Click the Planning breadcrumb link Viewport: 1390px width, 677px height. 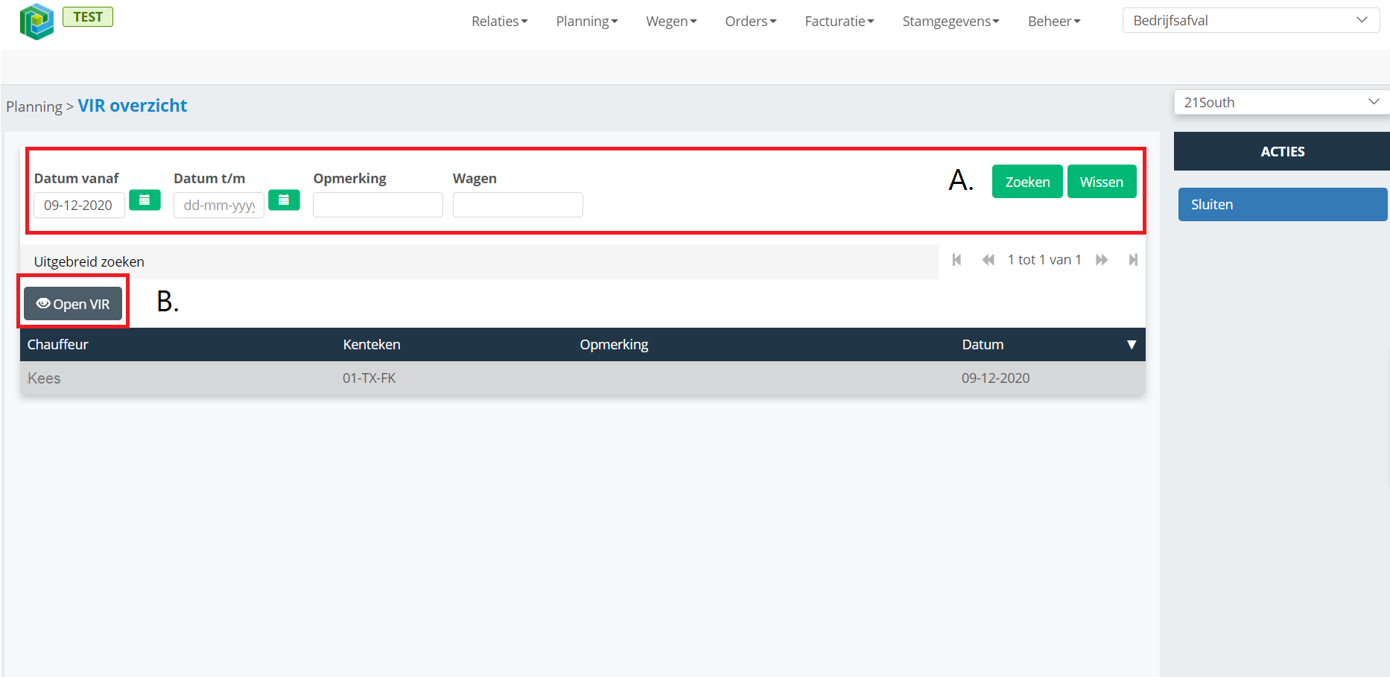tap(34, 107)
